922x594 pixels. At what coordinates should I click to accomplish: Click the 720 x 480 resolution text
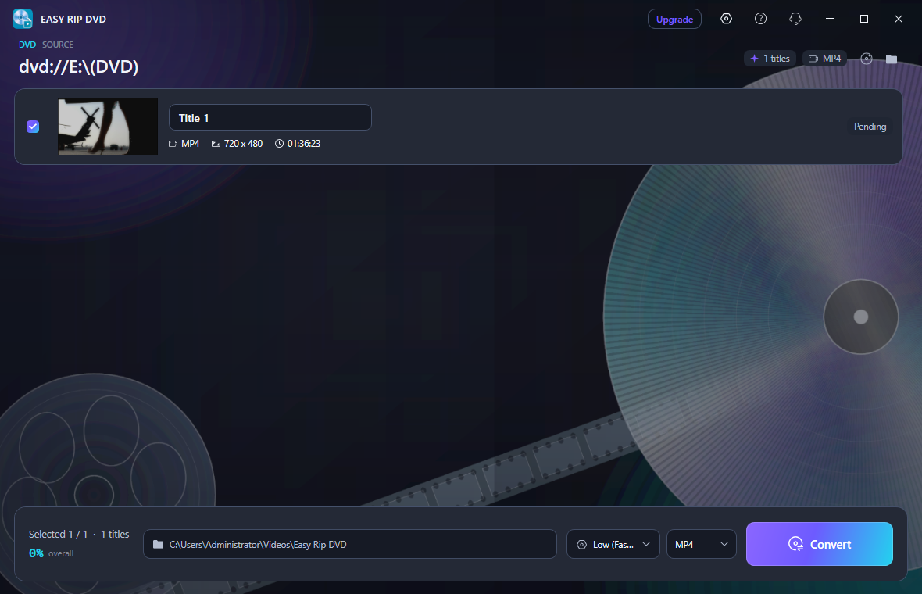click(x=243, y=144)
